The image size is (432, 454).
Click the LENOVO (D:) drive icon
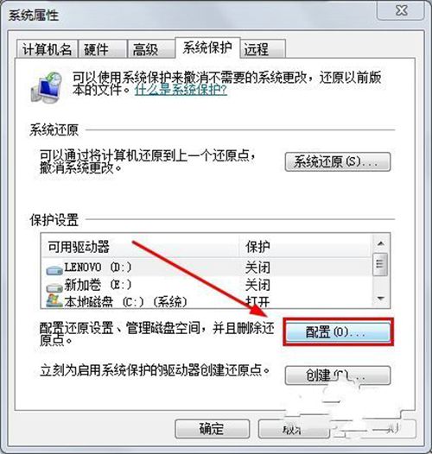pos(54,270)
